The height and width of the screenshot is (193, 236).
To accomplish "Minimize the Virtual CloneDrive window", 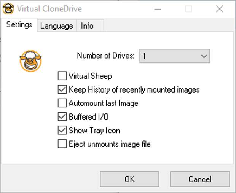I will 158,9.
